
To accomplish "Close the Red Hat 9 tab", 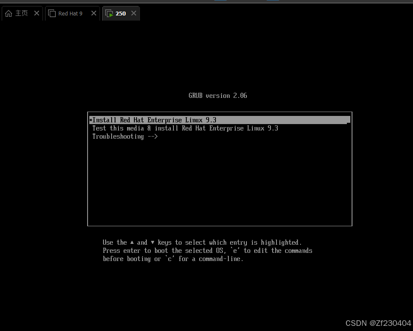I will 94,13.
